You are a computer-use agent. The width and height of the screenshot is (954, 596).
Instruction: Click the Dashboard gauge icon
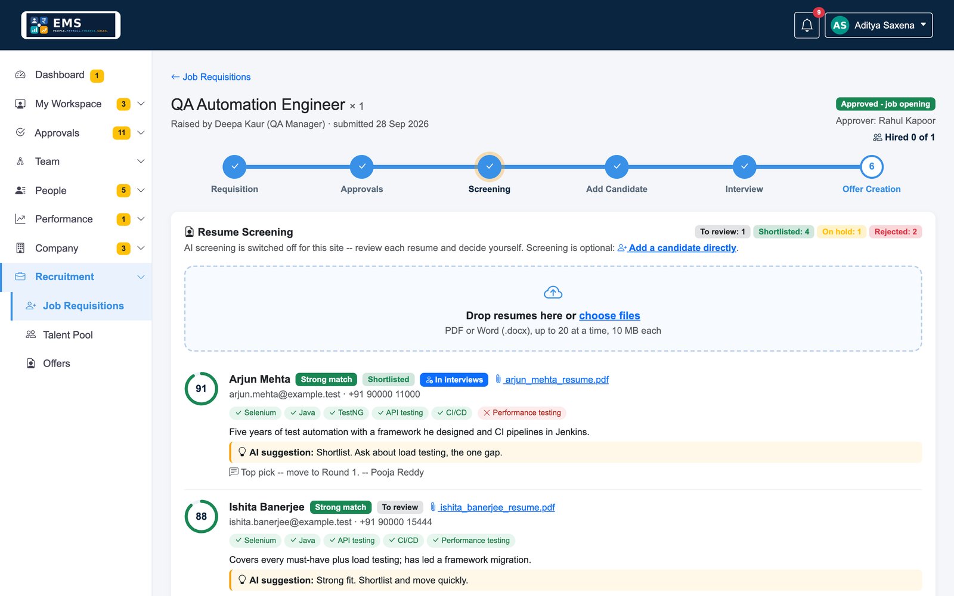20,75
